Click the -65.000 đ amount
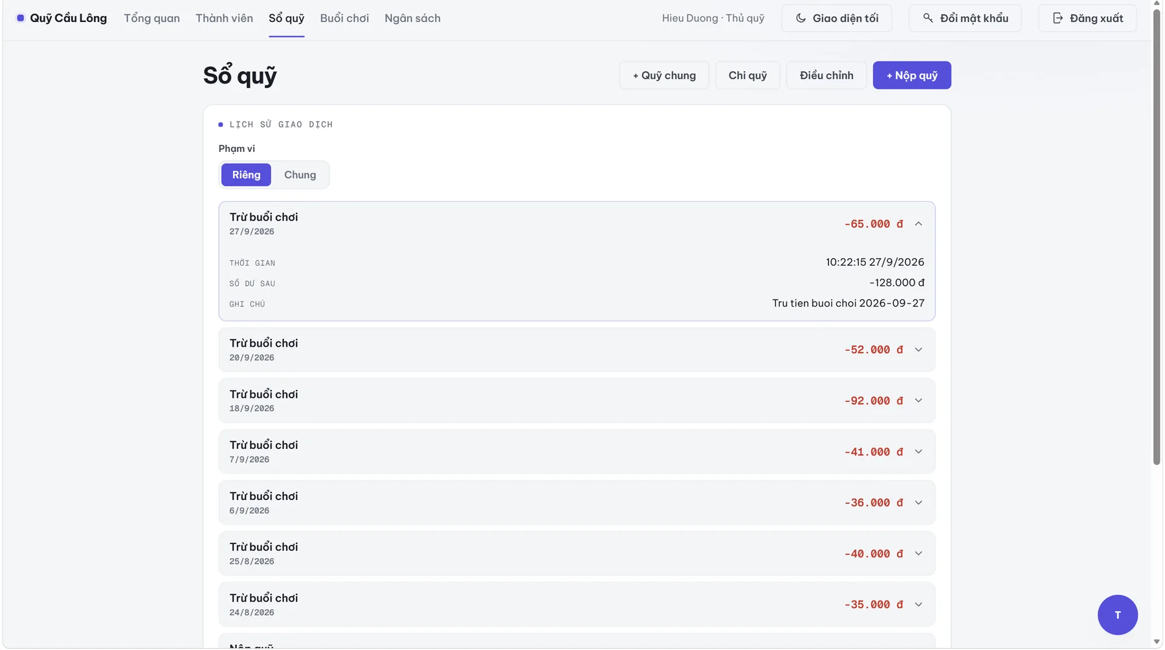Viewport: 1165px width, 650px height. [x=874, y=224]
